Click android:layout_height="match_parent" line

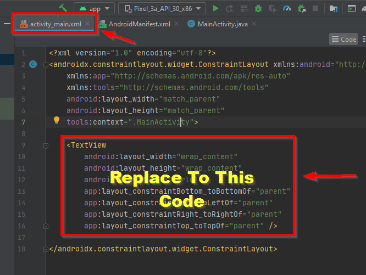click(146, 110)
